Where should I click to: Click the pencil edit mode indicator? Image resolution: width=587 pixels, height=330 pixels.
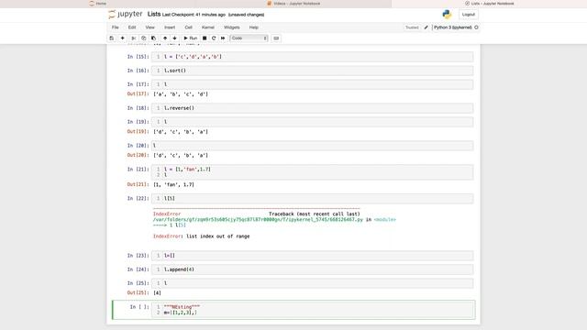point(426,27)
